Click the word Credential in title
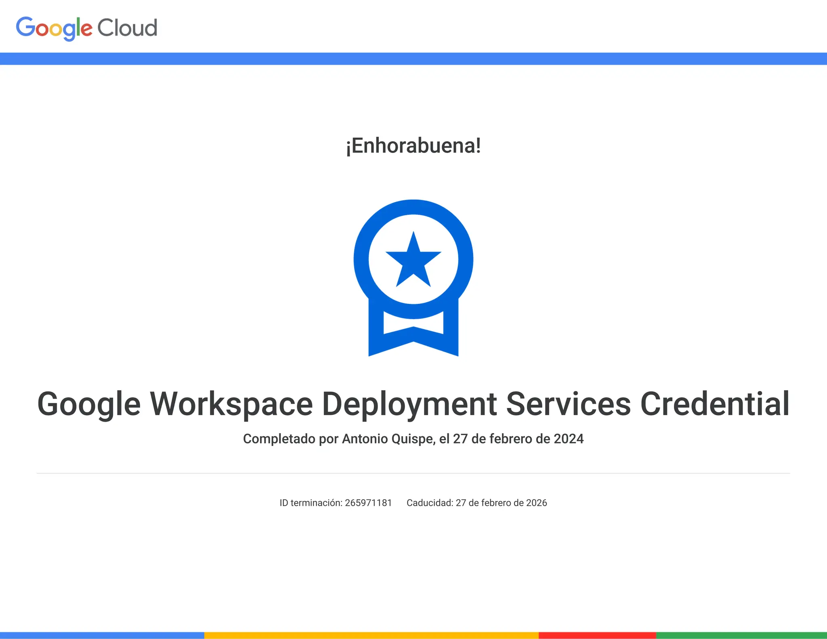Viewport: 827px width, 639px height. [715, 404]
